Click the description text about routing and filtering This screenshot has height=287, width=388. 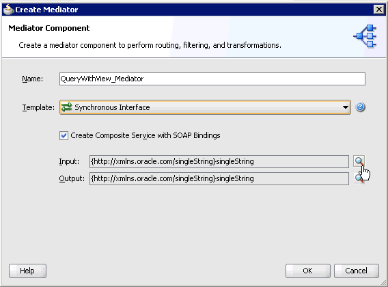click(150, 45)
